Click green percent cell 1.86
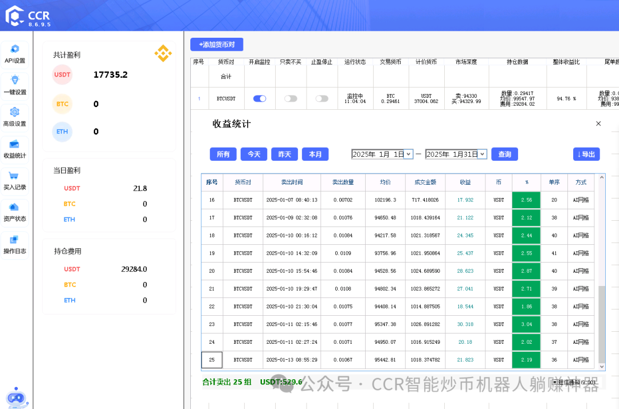Image resolution: width=619 pixels, height=409 pixels. pos(526,307)
